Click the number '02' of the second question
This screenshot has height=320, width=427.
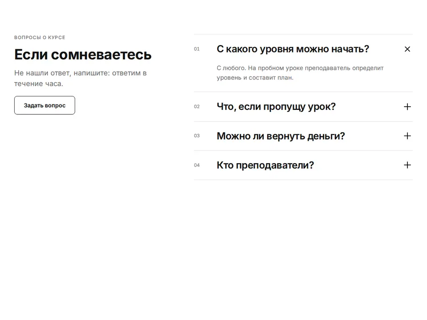pos(197,107)
